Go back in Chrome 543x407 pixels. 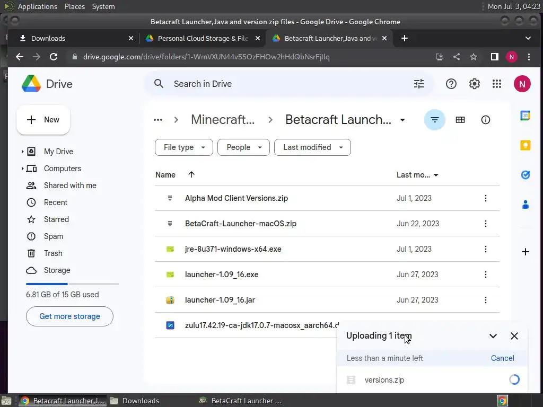[x=20, y=57]
